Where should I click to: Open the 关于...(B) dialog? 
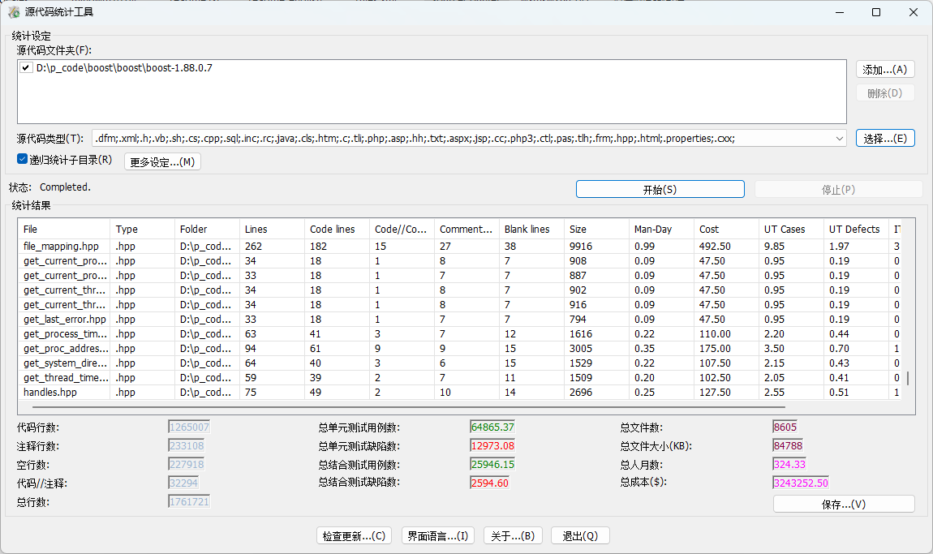(x=513, y=536)
